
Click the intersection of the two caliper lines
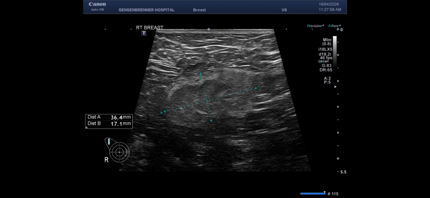point(207,101)
